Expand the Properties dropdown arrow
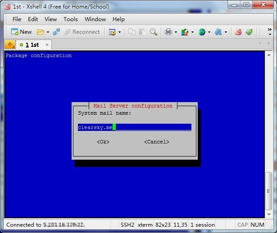277x233 pixels. [119, 32]
